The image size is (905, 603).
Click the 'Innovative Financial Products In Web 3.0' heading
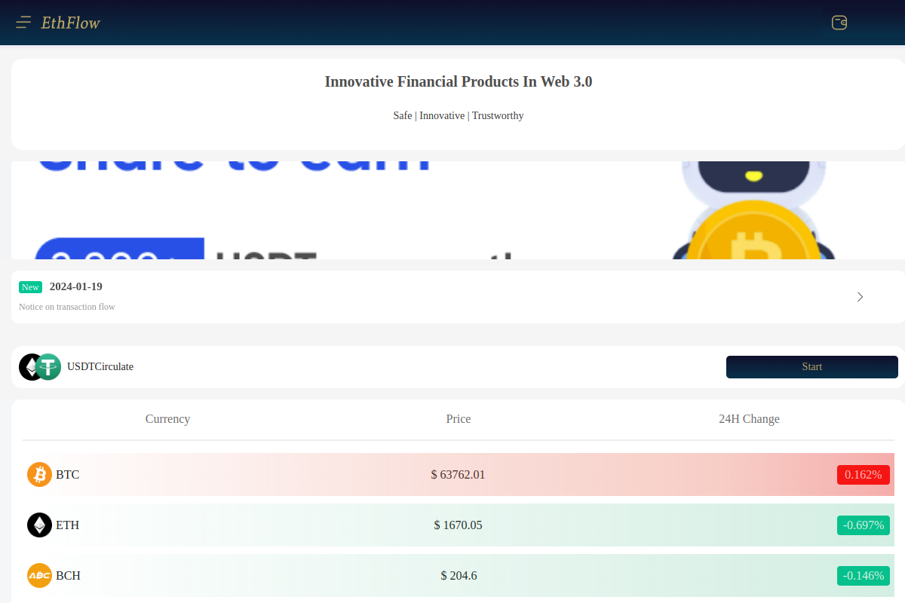459,81
